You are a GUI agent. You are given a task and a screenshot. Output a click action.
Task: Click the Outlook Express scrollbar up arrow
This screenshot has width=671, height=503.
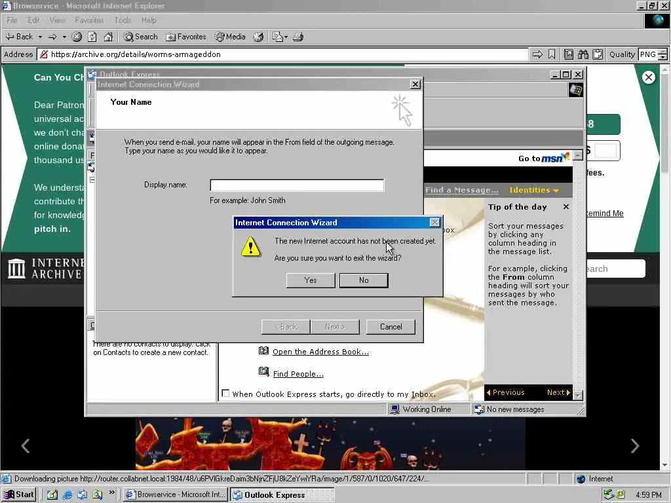578,155
